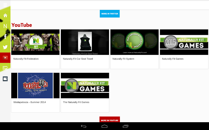Open the photo gallery sidebar icon
Screen dimensions: 209x130
[5, 68]
